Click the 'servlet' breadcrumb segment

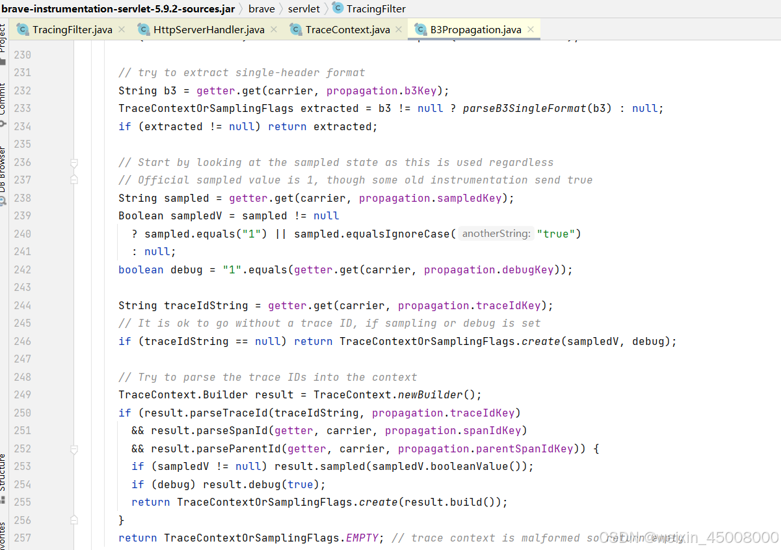click(304, 8)
